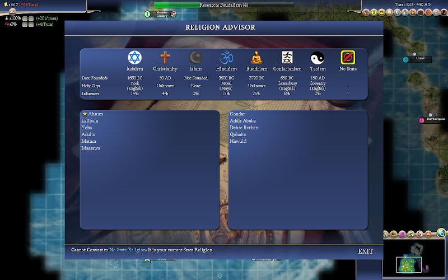Open the Corporation Advisor briefcase icon

(x=421, y=12)
